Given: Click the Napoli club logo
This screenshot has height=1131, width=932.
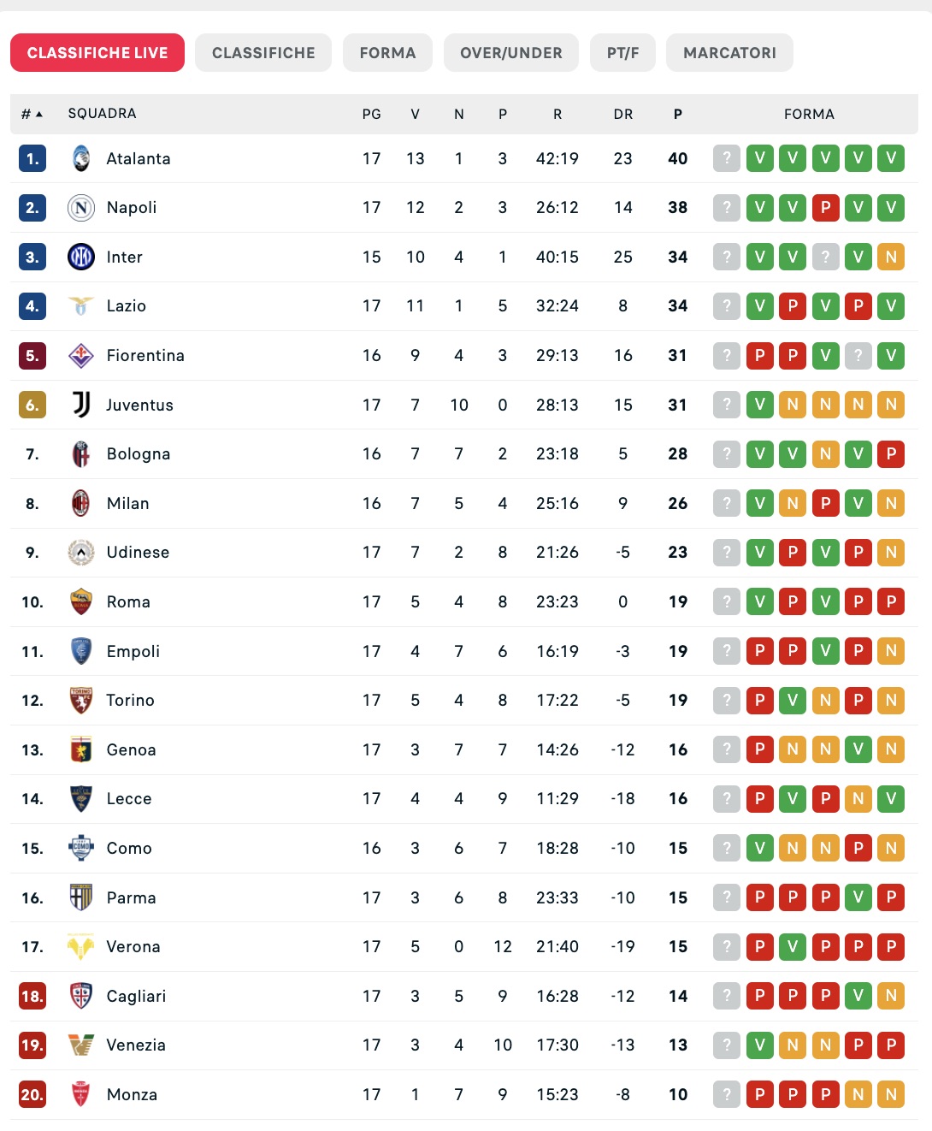Looking at the screenshot, I should (x=81, y=208).
